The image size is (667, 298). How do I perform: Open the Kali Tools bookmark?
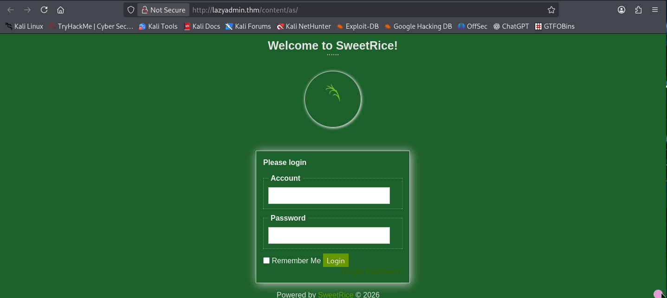(x=158, y=26)
